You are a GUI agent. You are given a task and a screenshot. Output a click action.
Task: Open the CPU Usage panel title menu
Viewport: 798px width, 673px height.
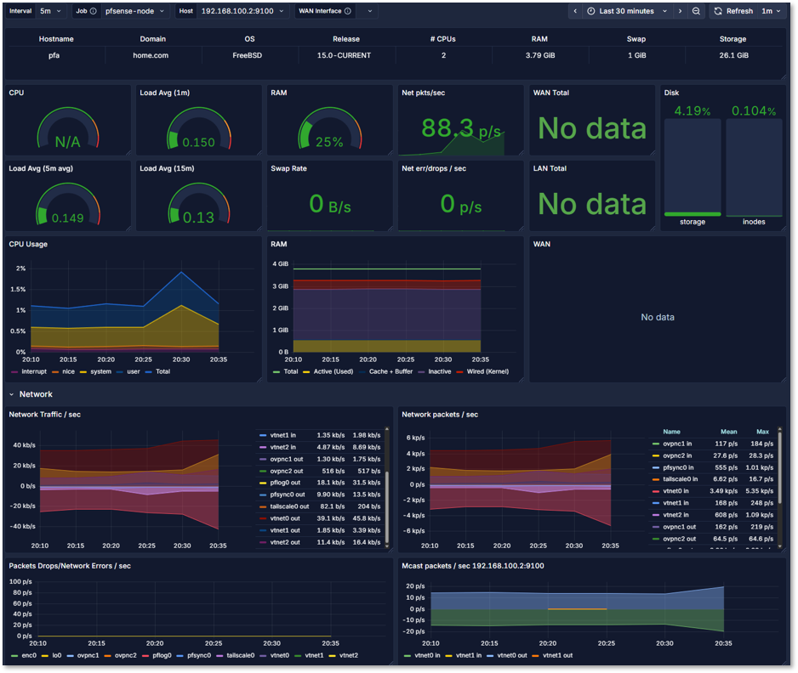point(26,244)
